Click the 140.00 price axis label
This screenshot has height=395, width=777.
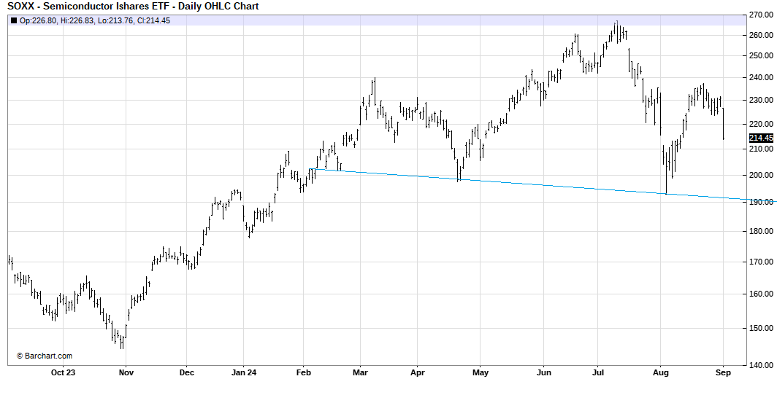[761, 365]
